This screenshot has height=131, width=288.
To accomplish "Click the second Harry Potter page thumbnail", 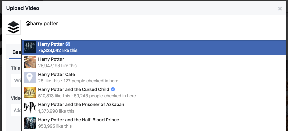I will pyautogui.click(x=30, y=62).
